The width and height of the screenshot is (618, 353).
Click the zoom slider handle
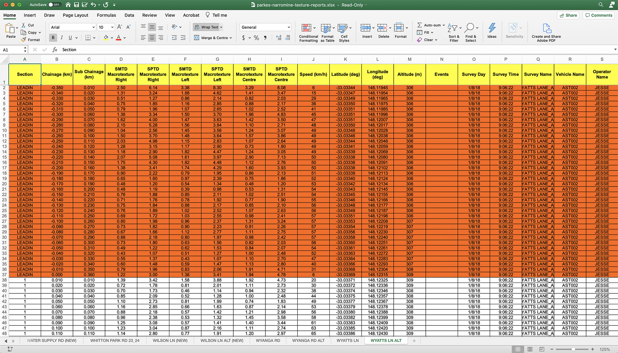(x=573, y=349)
